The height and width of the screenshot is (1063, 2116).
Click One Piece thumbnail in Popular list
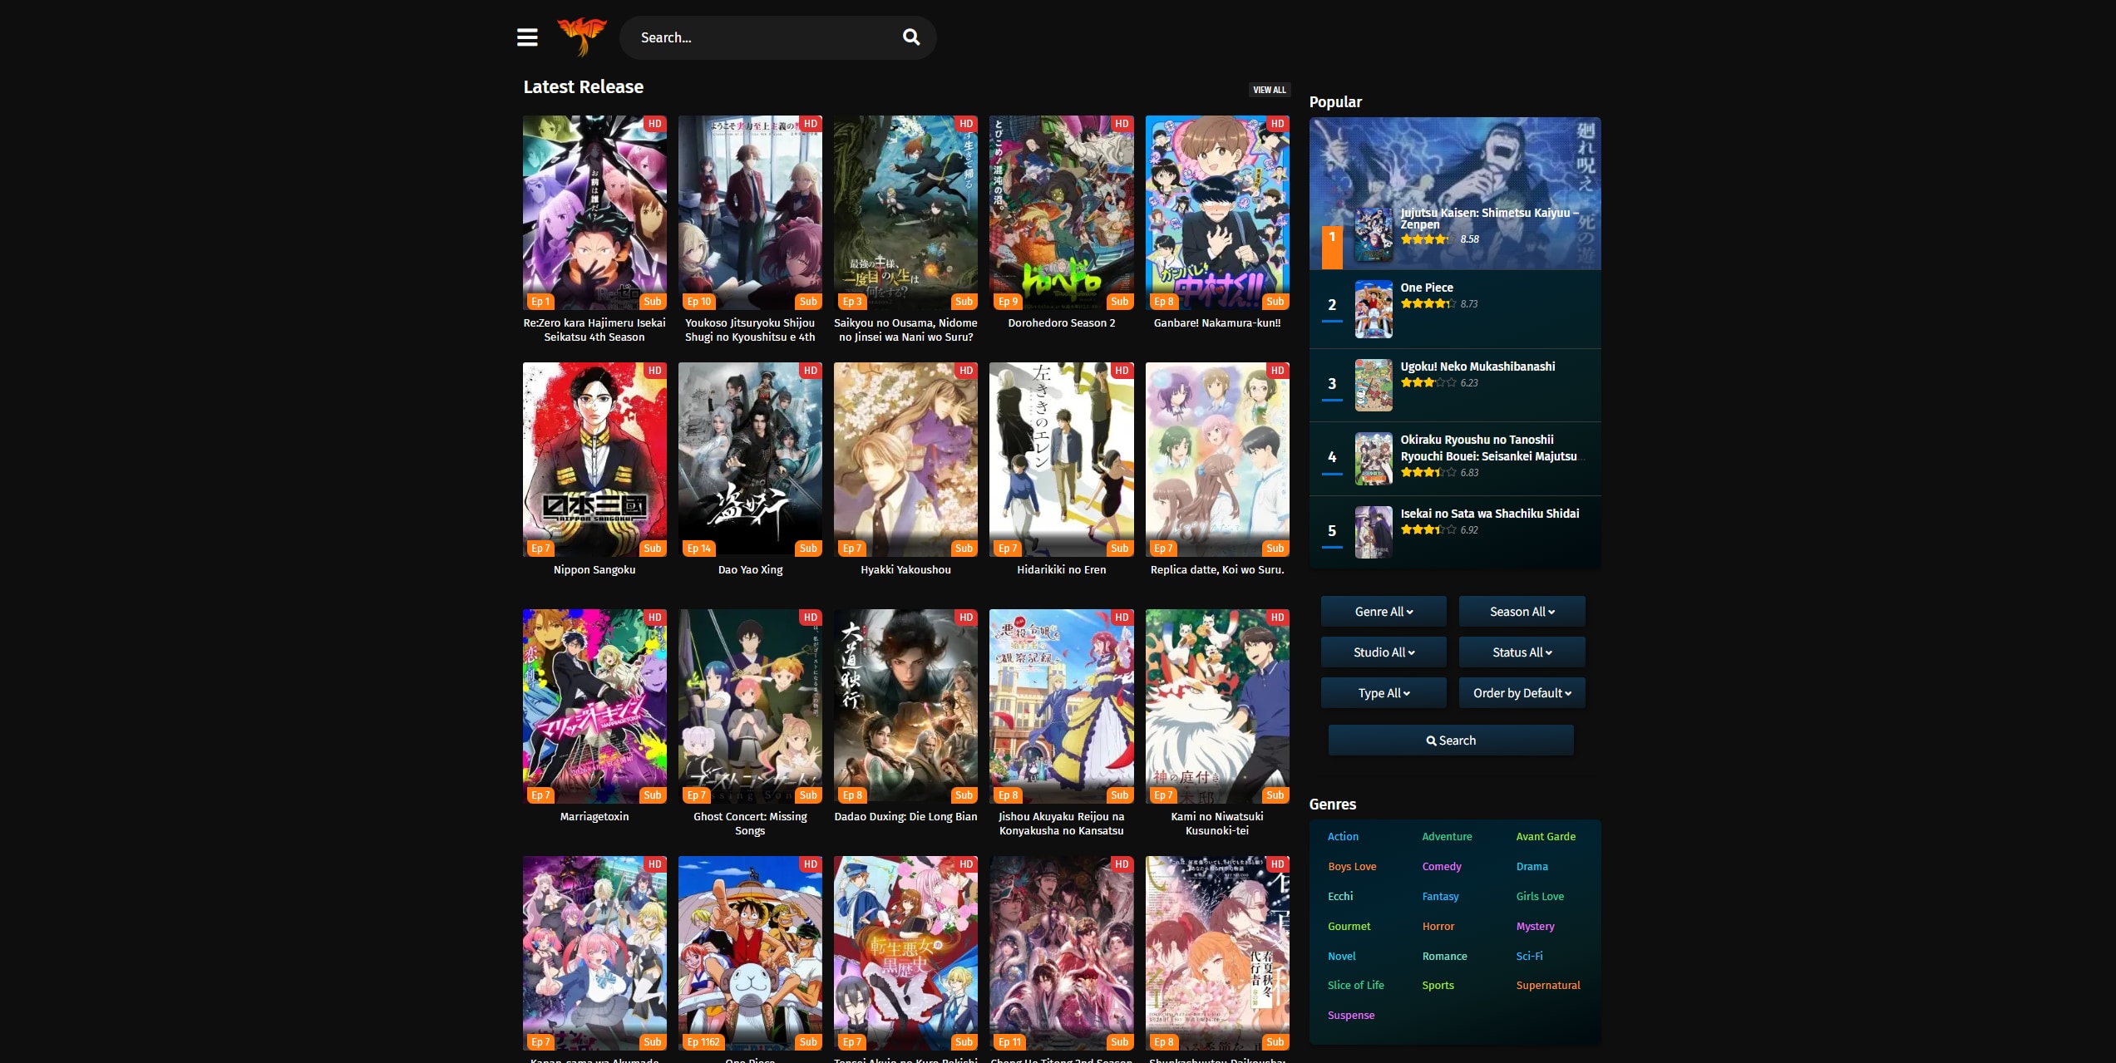pyautogui.click(x=1374, y=309)
